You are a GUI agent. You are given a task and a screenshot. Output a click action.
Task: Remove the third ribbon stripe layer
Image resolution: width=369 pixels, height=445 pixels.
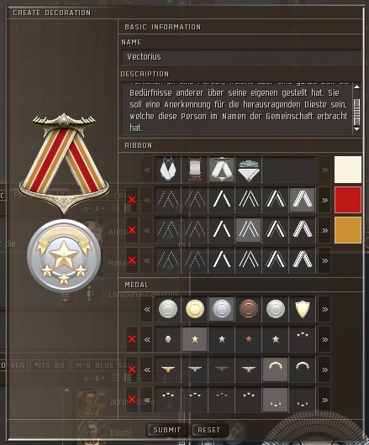point(131,260)
